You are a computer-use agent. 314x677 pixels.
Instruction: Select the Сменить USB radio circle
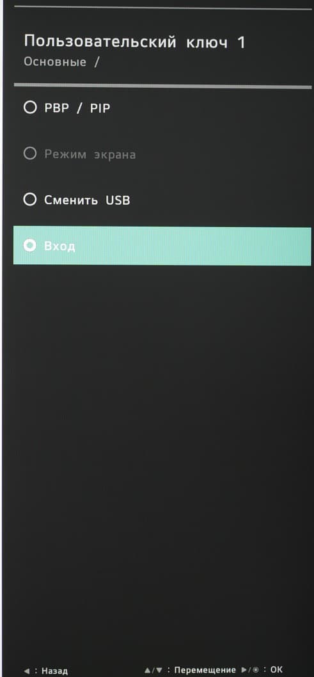(30, 200)
